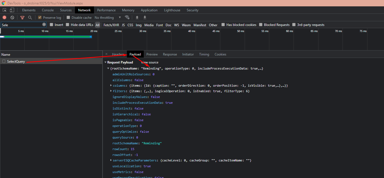Filter by Fetch/XHR type

[x=111, y=25]
